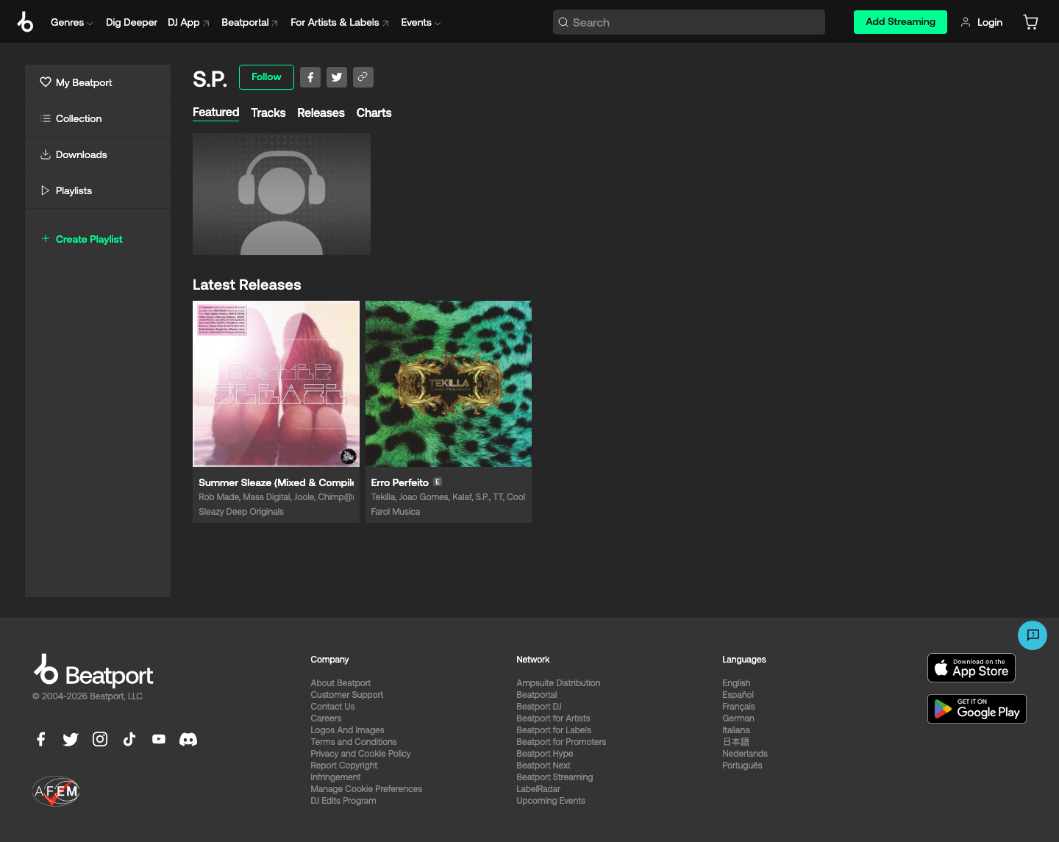Click the Login user icon
This screenshot has height=842, width=1059.
pyautogui.click(x=966, y=22)
